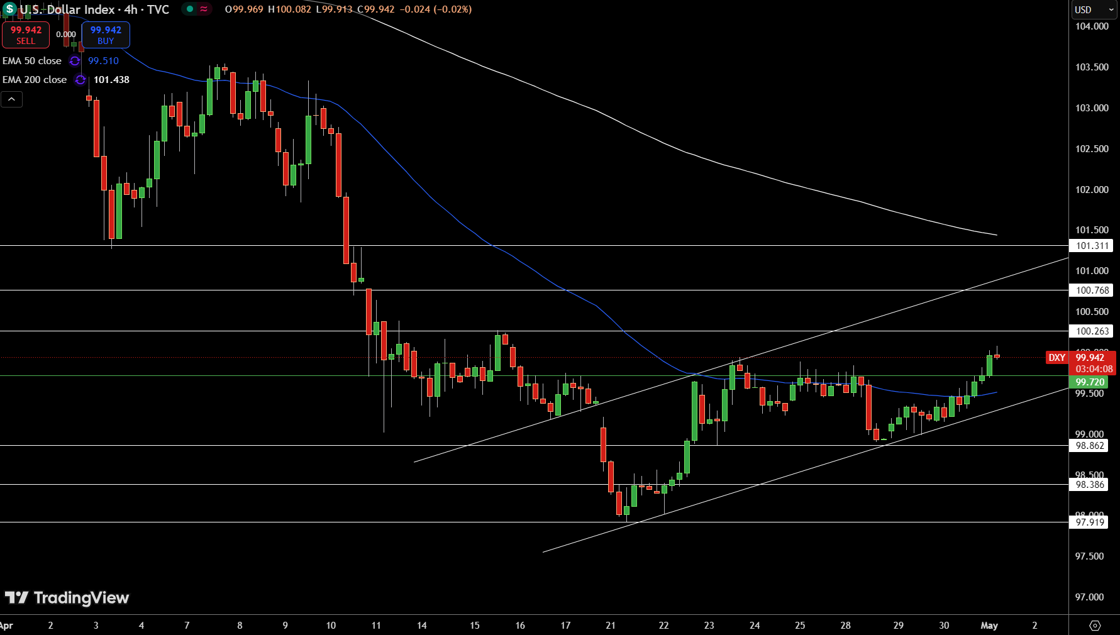Click the red approximate-data indicator icon
Screen dimensions: 1120x635
[x=204, y=9]
